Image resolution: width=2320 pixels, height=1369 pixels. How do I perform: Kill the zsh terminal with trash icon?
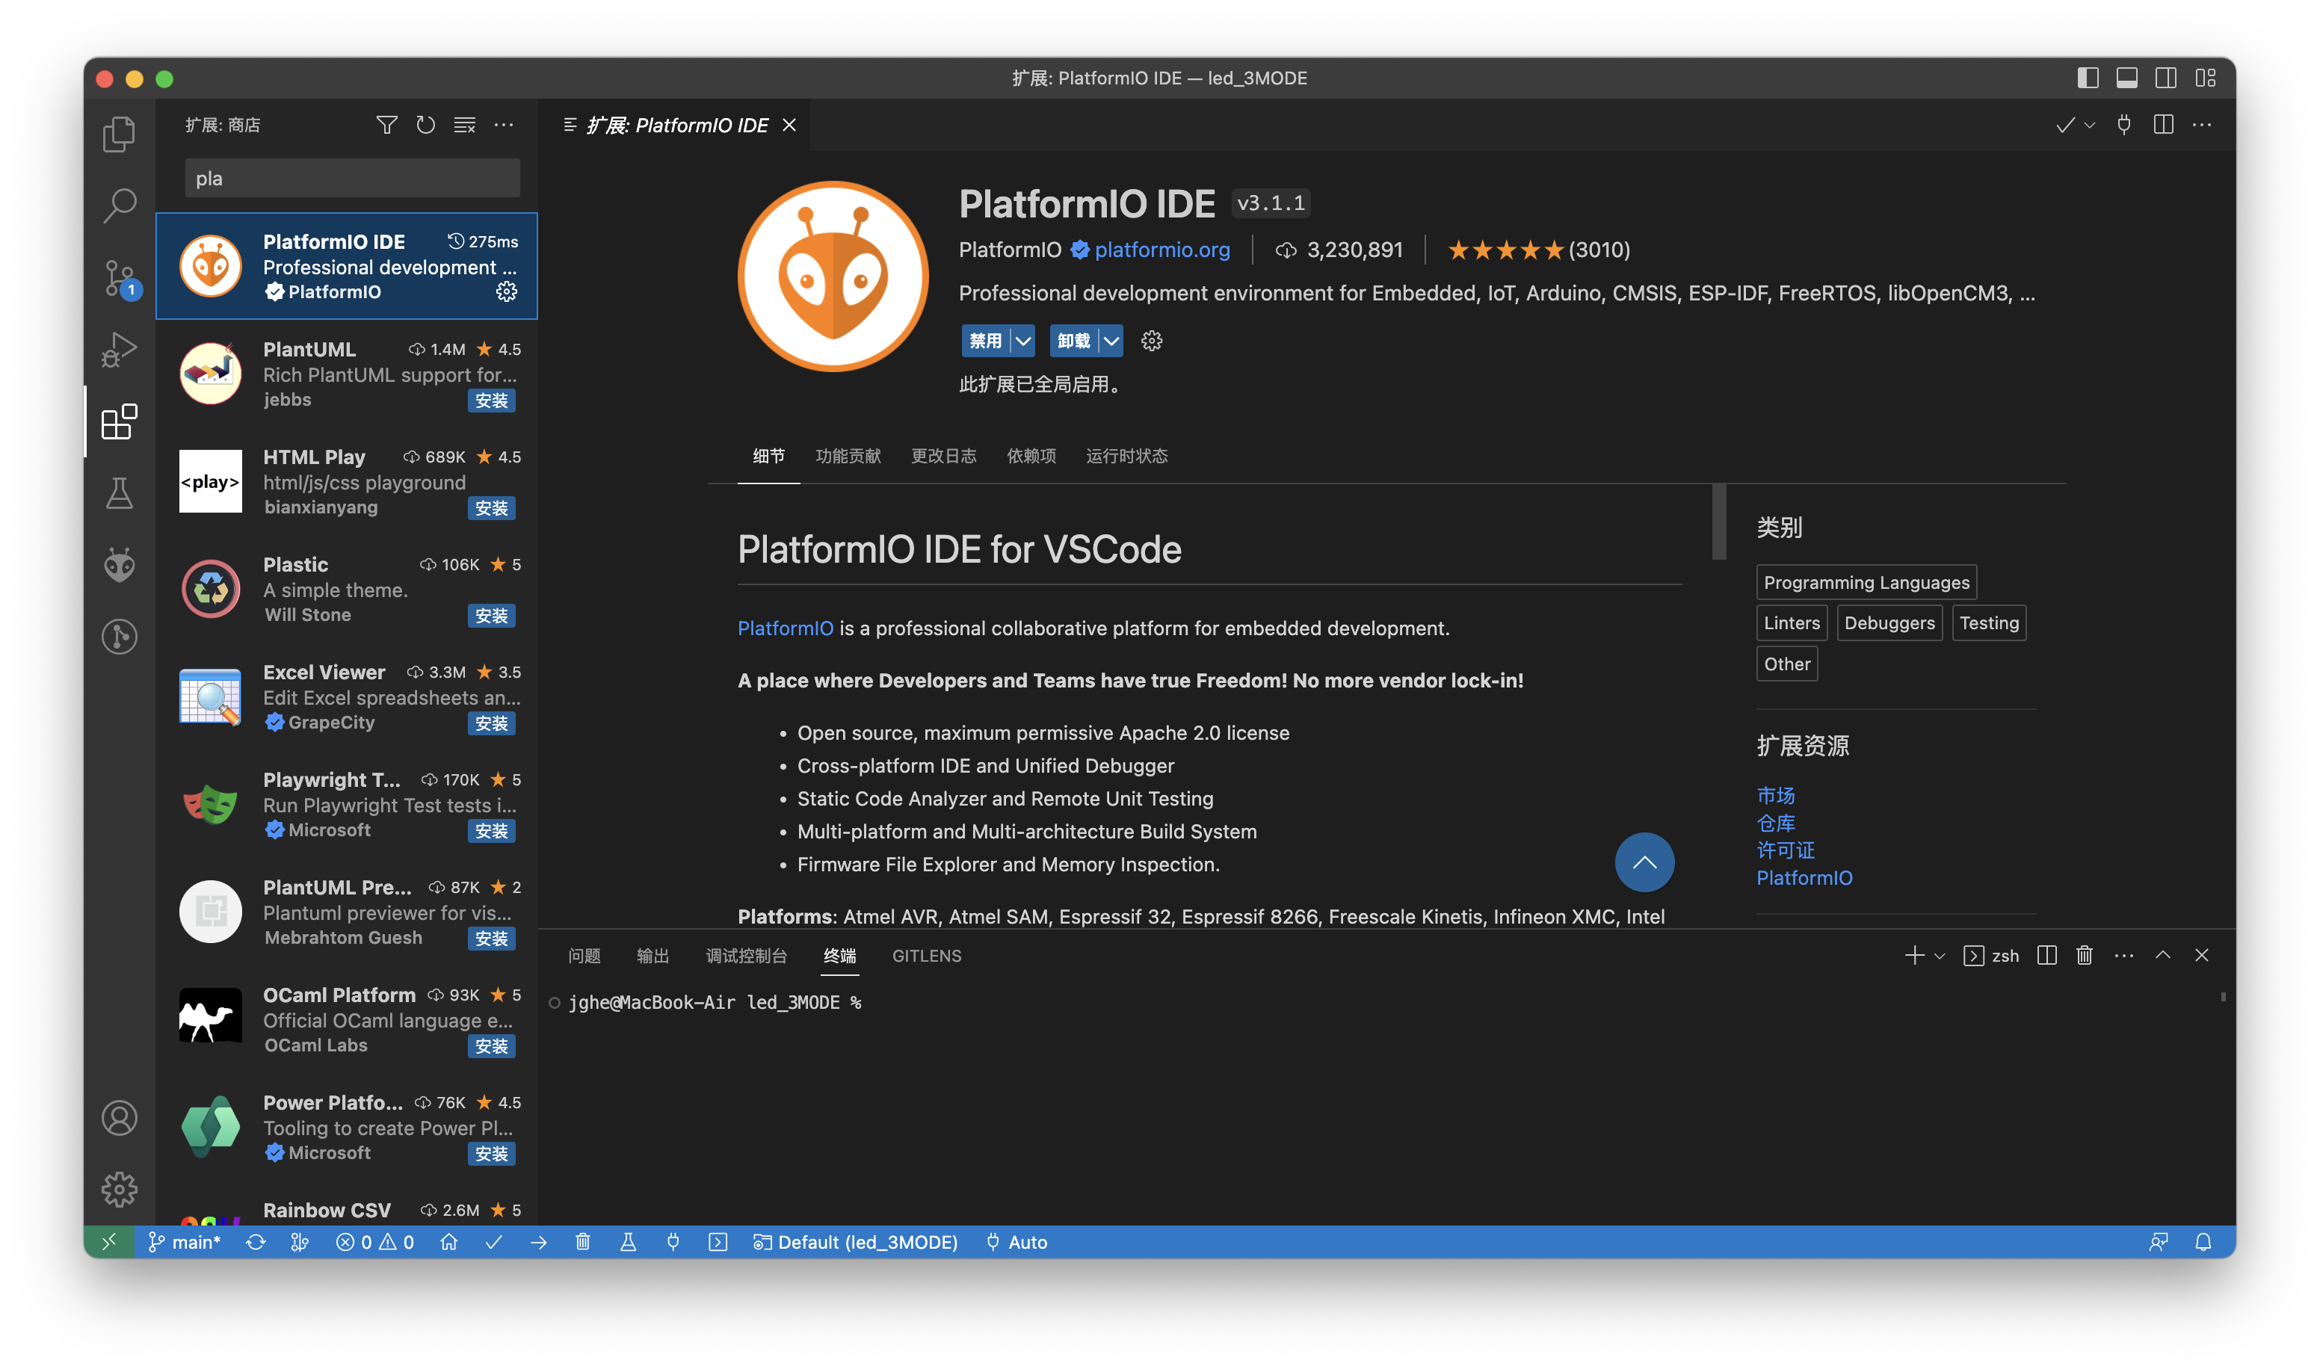2084,956
